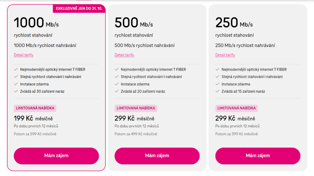Click the checkmark beside 'Zvládá až 30 zařízení naráz'
The height and width of the screenshot is (176, 314).
[16, 91]
